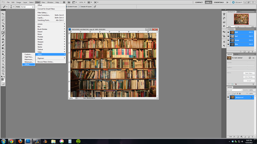Select the Zoom tool in toolbox
The width and height of the screenshot is (257, 144).
[3, 74]
